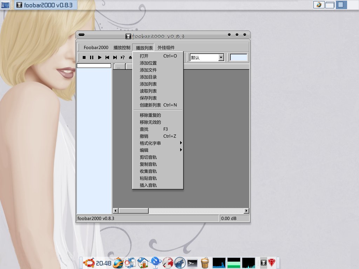Select 创建新列表 menu entry
This screenshot has width=359, height=269.
click(x=158, y=105)
